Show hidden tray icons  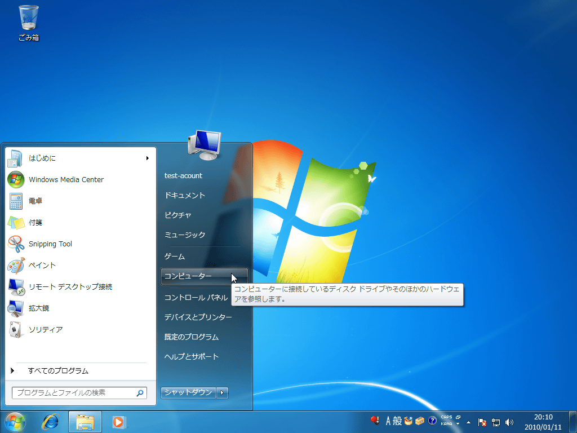click(468, 422)
